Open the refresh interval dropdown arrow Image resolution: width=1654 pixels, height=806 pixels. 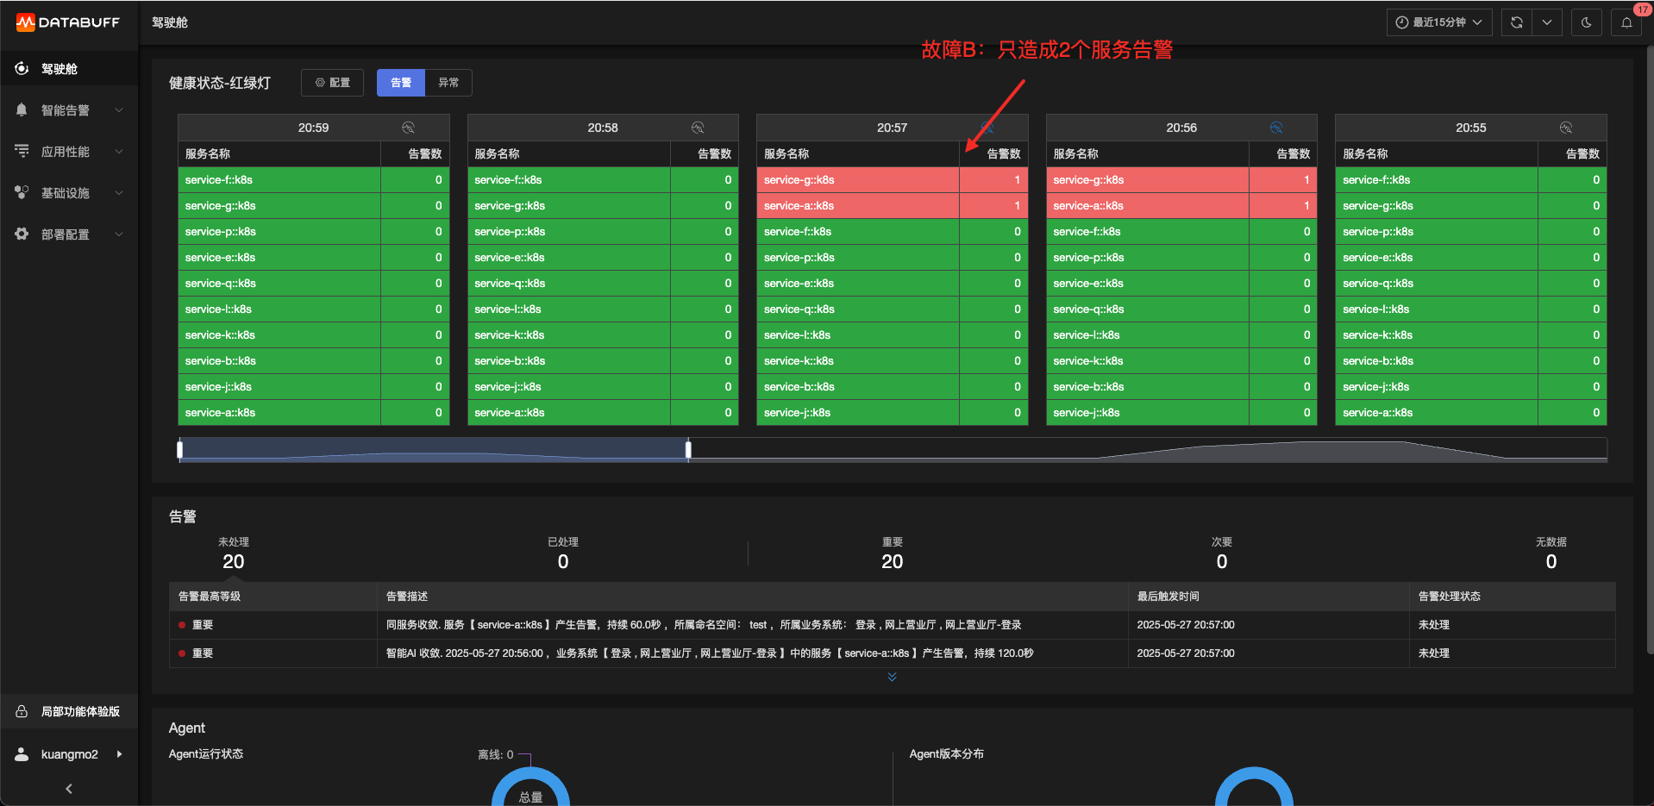point(1547,22)
